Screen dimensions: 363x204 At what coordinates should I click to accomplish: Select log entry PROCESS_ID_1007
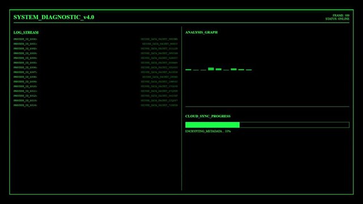(x=96, y=72)
